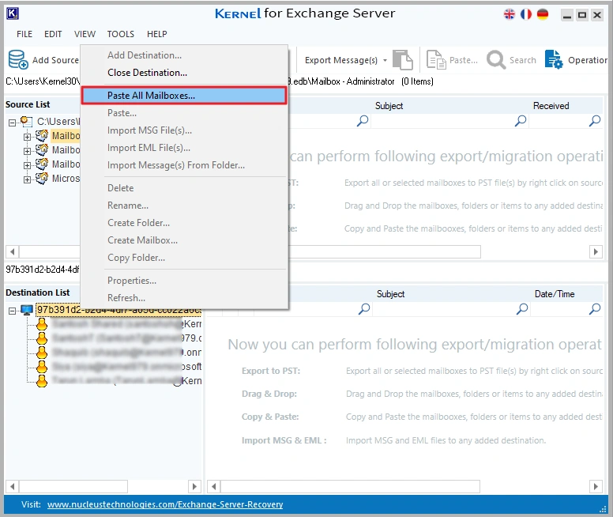This screenshot has height=517, width=613.
Task: Click the Search magnifier icon
Action: coord(496,60)
